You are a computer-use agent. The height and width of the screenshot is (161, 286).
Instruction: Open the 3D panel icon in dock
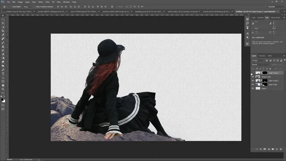(x=247, y=44)
